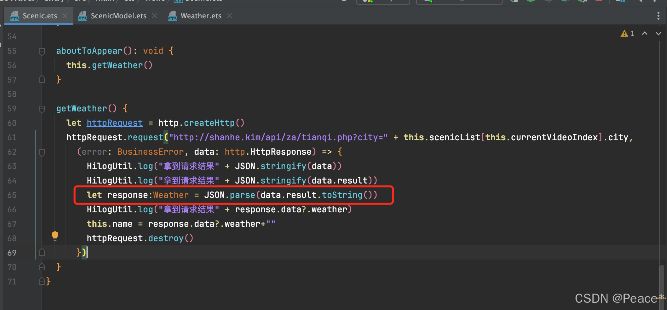This screenshot has height=310, width=667.
Task: Click the warning count indicator above the editor
Action: [x=627, y=33]
